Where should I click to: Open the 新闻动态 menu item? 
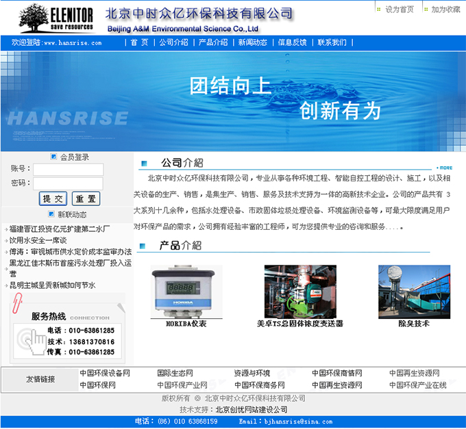253,42
